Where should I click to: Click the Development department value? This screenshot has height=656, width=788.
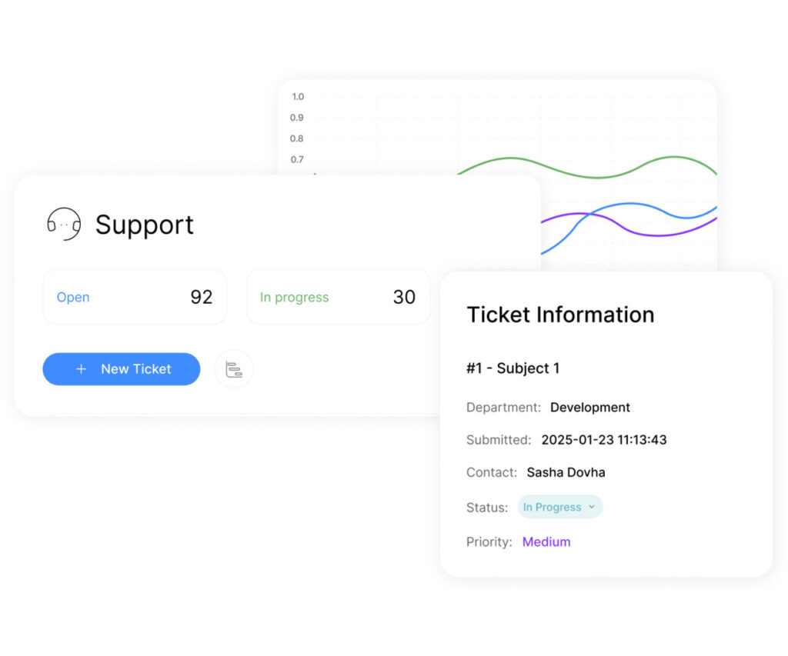click(x=589, y=408)
